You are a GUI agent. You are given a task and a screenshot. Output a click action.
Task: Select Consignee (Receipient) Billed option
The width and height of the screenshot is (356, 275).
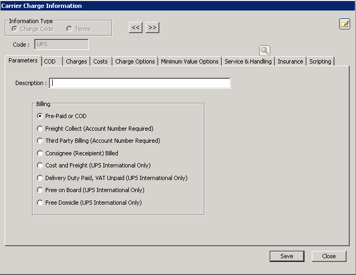(40, 153)
